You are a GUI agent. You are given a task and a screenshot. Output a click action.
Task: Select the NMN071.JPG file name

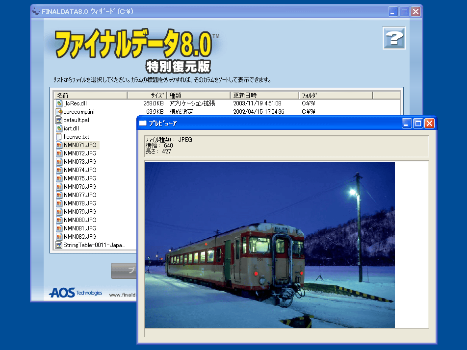(80, 145)
